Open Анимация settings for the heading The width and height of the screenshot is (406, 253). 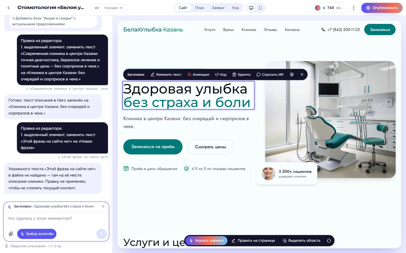coord(198,75)
